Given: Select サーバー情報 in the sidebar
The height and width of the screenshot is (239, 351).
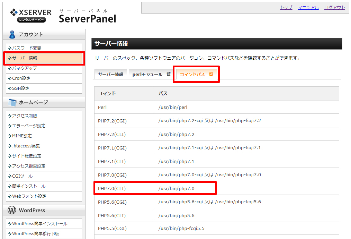Looking at the screenshot, I should point(25,58).
